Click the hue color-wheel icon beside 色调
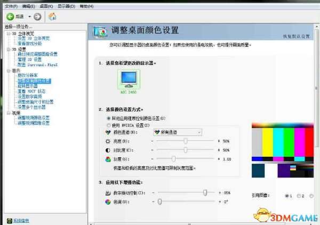The height and width of the screenshot is (225, 320). [x=108, y=202]
